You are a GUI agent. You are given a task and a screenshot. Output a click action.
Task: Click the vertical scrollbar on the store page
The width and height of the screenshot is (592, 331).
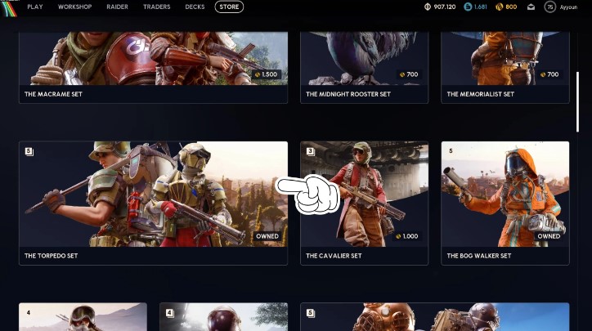click(x=577, y=102)
